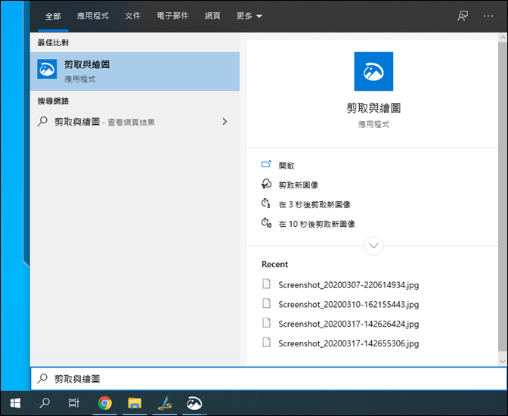Open the 全部 search tab
This screenshot has height=416, width=508.
pos(53,16)
